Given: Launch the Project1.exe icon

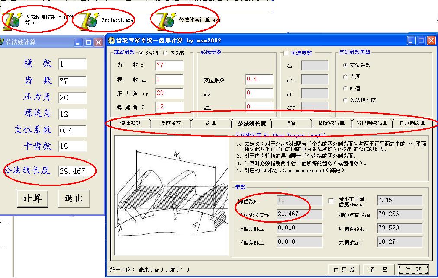Looking at the screenshot, I should 89,21.
